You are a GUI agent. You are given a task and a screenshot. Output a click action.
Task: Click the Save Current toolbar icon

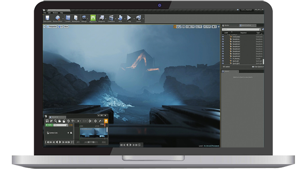(48, 18)
